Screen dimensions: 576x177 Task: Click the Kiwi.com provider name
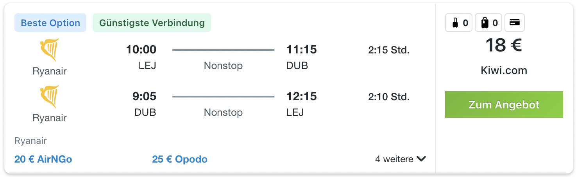point(504,71)
